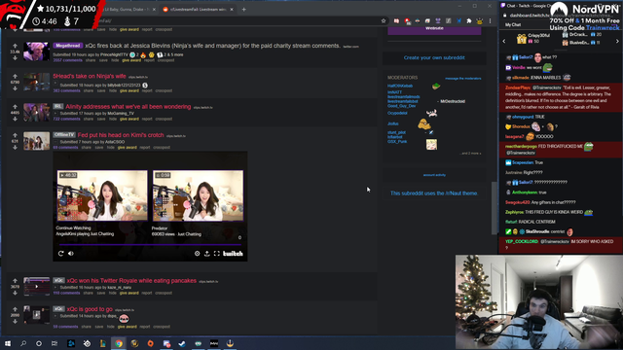Open moderator Ocypodeist profile

pyautogui.click(x=397, y=113)
